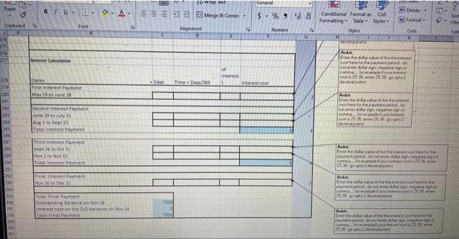
Task: Select column B header
Action: 90,33
